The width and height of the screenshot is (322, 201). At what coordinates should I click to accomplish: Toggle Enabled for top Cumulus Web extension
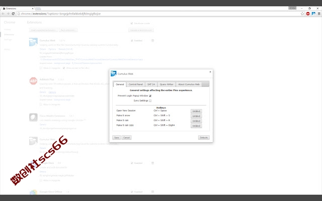click(132, 41)
